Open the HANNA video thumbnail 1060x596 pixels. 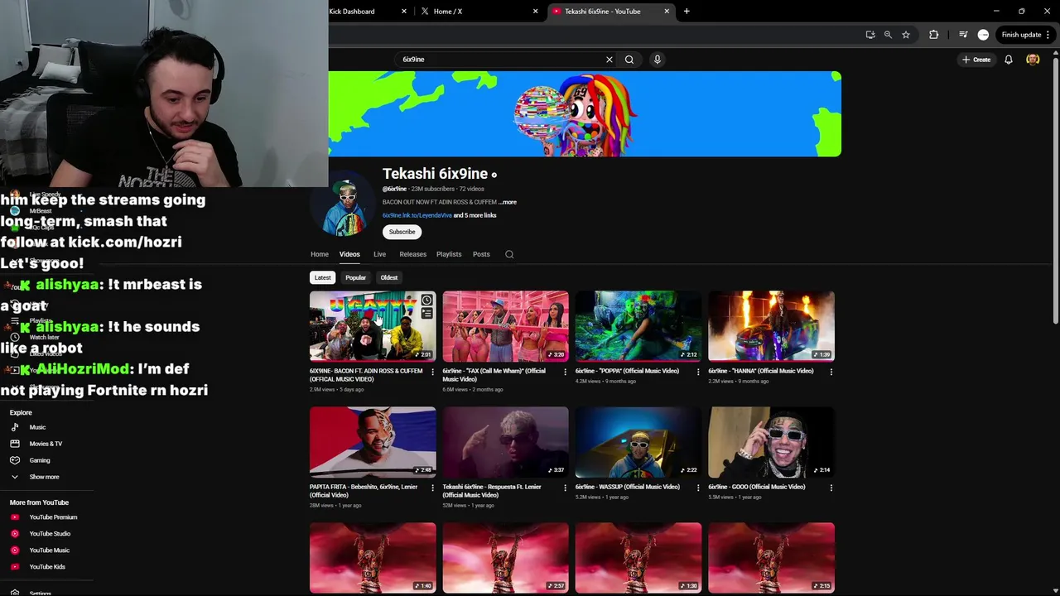coord(771,326)
